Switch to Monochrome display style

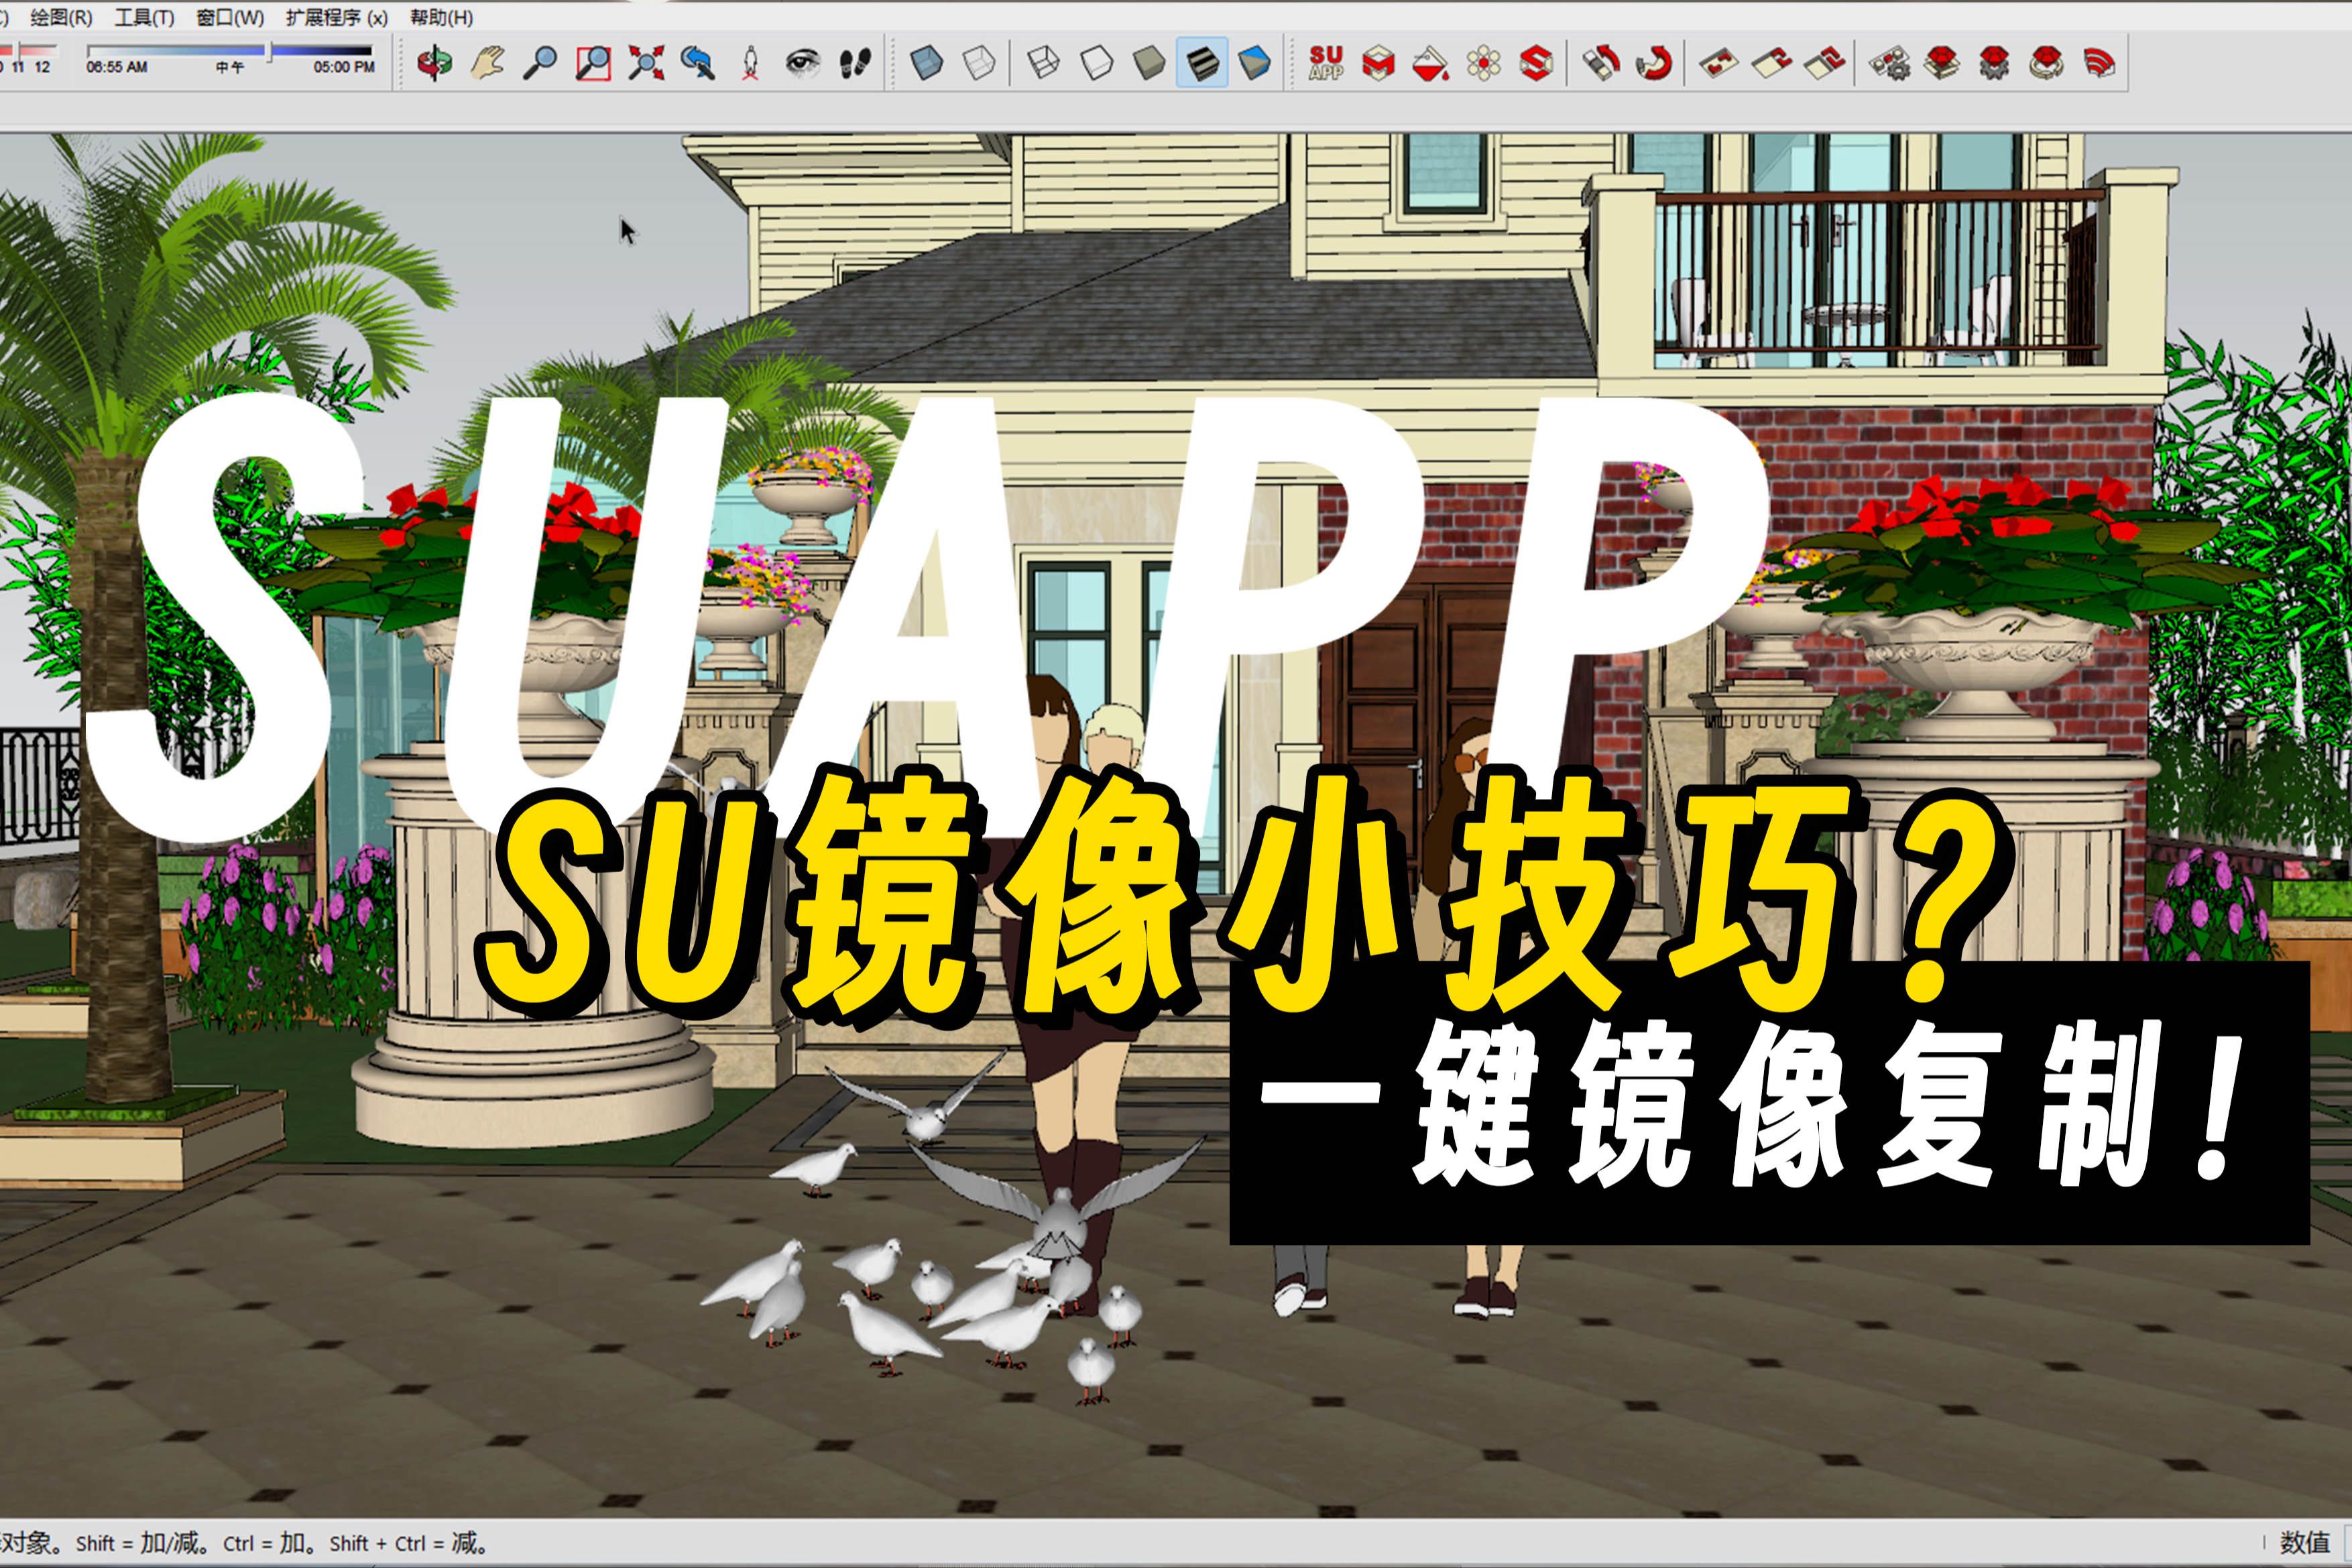1254,64
